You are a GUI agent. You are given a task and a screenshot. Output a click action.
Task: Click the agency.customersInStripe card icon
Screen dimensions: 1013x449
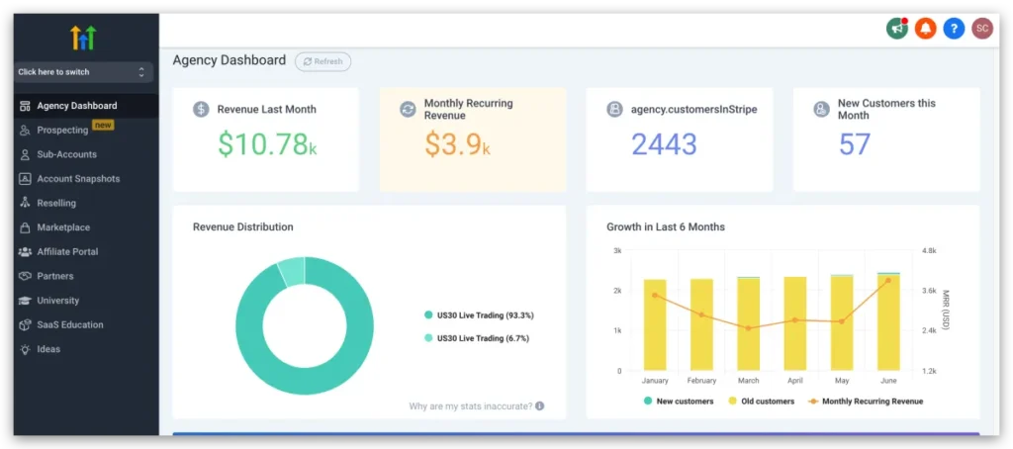pyautogui.click(x=614, y=109)
